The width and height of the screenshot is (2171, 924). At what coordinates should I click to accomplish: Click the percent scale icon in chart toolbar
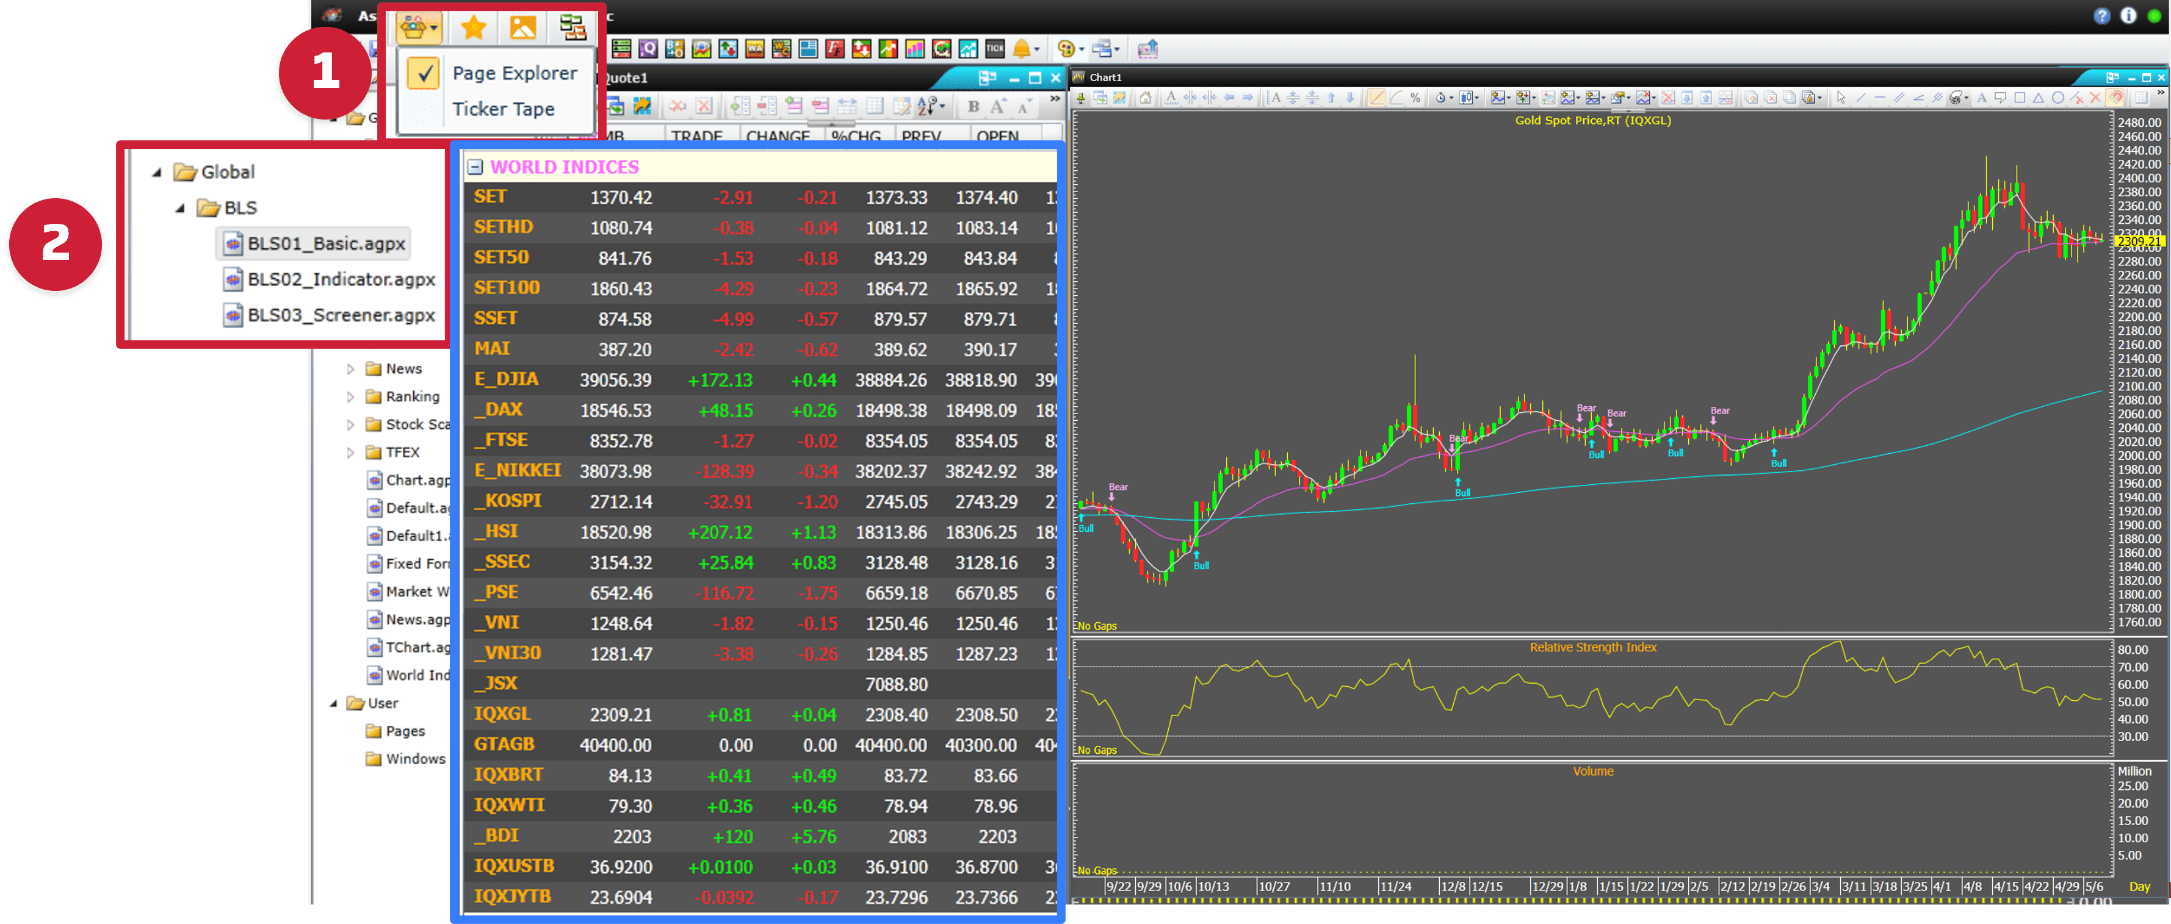coord(1415,99)
